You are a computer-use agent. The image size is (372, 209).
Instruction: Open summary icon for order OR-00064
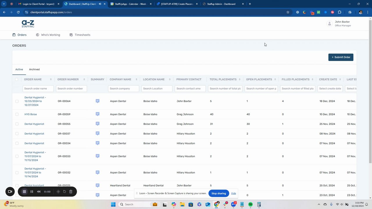[97, 101]
